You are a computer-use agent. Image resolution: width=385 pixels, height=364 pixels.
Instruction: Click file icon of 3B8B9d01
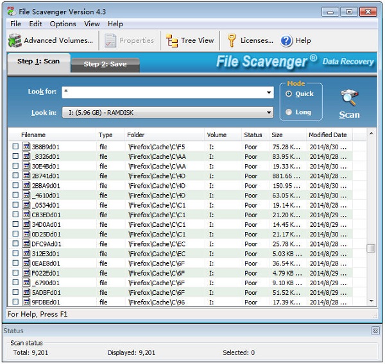[26, 147]
